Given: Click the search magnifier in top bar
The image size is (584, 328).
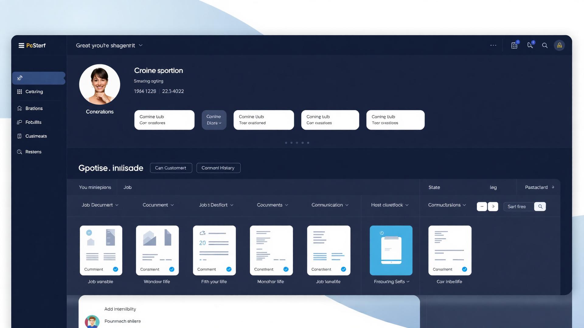Looking at the screenshot, I should pyautogui.click(x=545, y=46).
